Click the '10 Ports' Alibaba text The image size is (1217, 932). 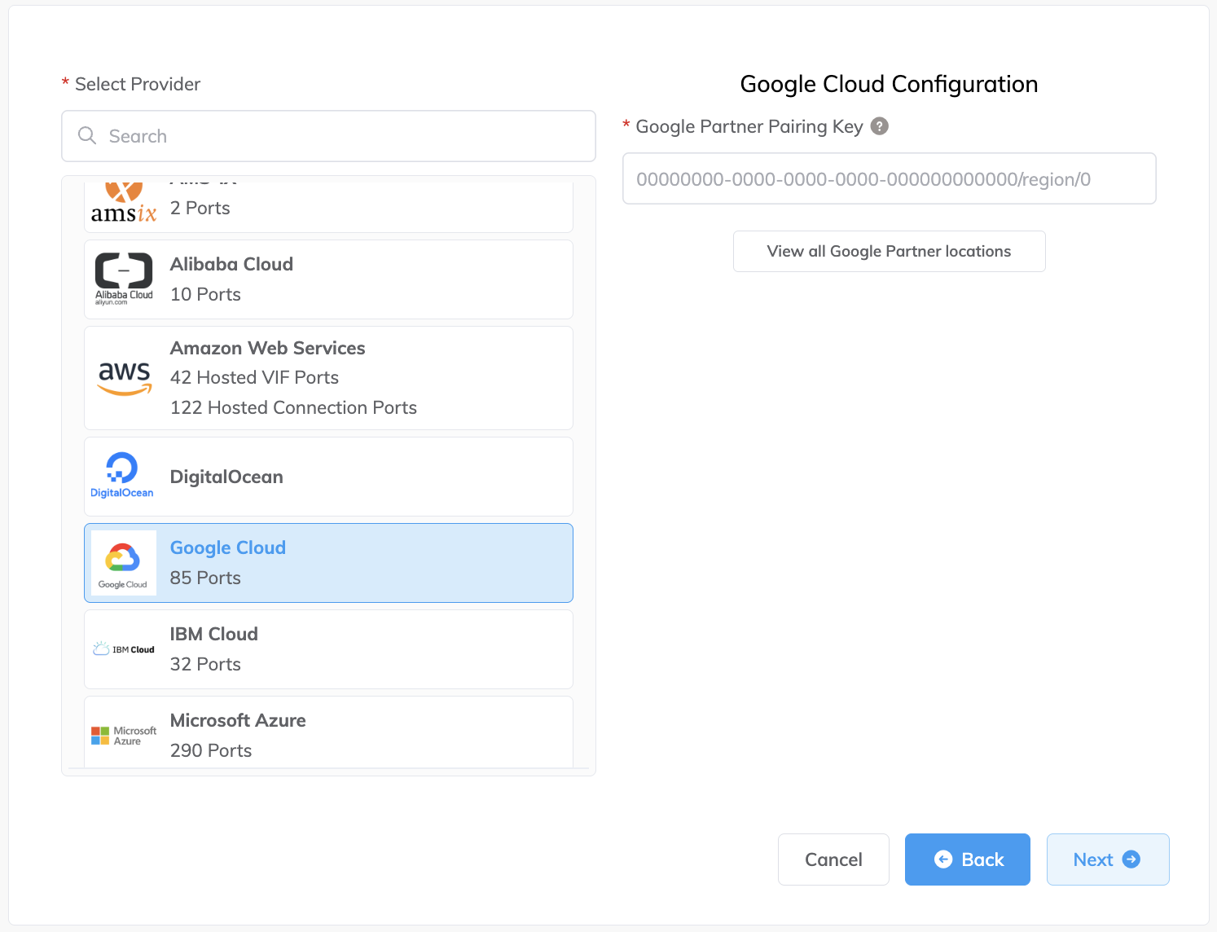pos(205,294)
